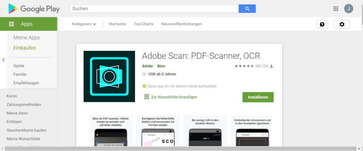Click the USK age rating icon

click(144, 74)
